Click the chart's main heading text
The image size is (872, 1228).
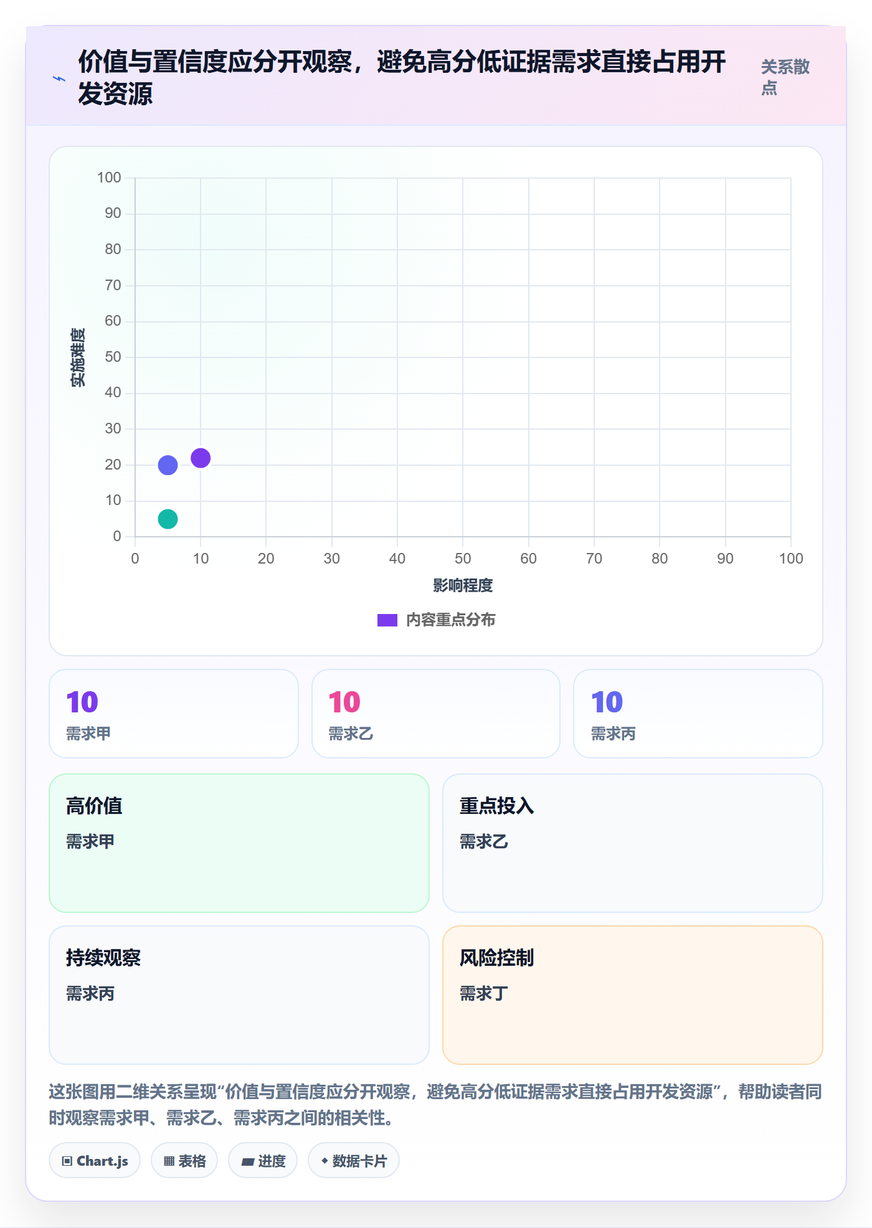coord(402,78)
